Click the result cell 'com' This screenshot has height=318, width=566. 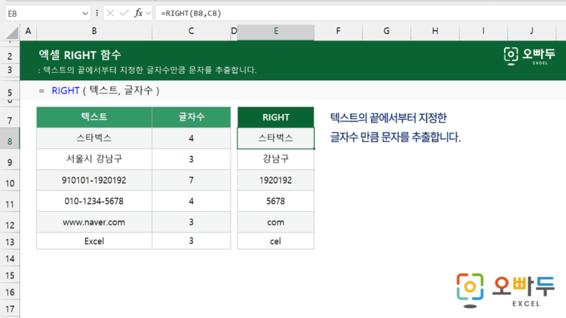tap(276, 222)
